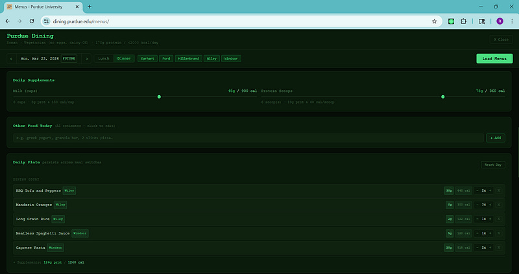The height and width of the screenshot is (274, 519).
Task: Decrease Long Grain Rice quantity
Action: click(477, 219)
